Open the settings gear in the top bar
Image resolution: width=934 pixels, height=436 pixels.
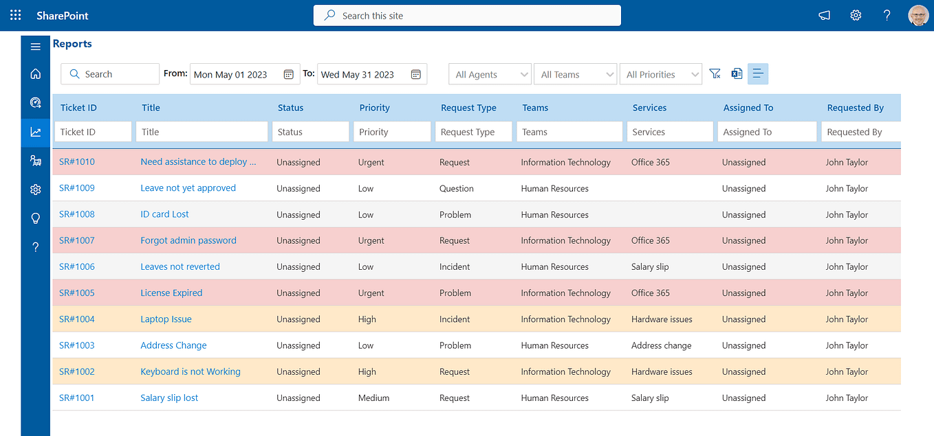coord(856,14)
